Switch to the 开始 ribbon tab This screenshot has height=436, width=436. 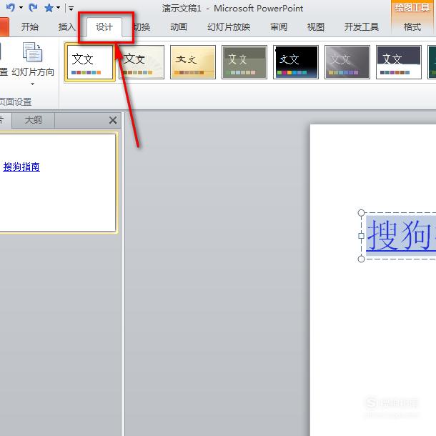coord(30,27)
